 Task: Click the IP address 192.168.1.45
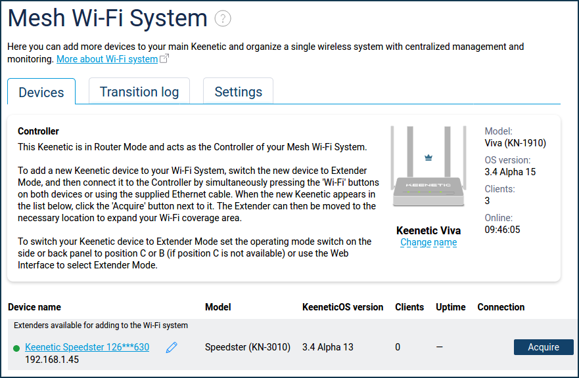52,360
